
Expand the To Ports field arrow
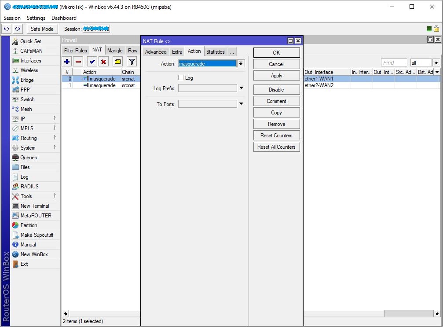click(241, 104)
